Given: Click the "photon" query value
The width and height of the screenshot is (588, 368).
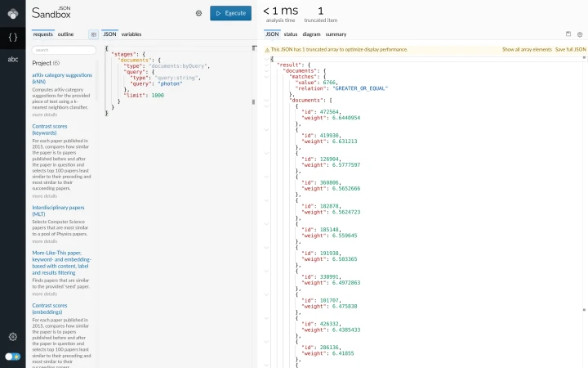Looking at the screenshot, I should [170, 83].
